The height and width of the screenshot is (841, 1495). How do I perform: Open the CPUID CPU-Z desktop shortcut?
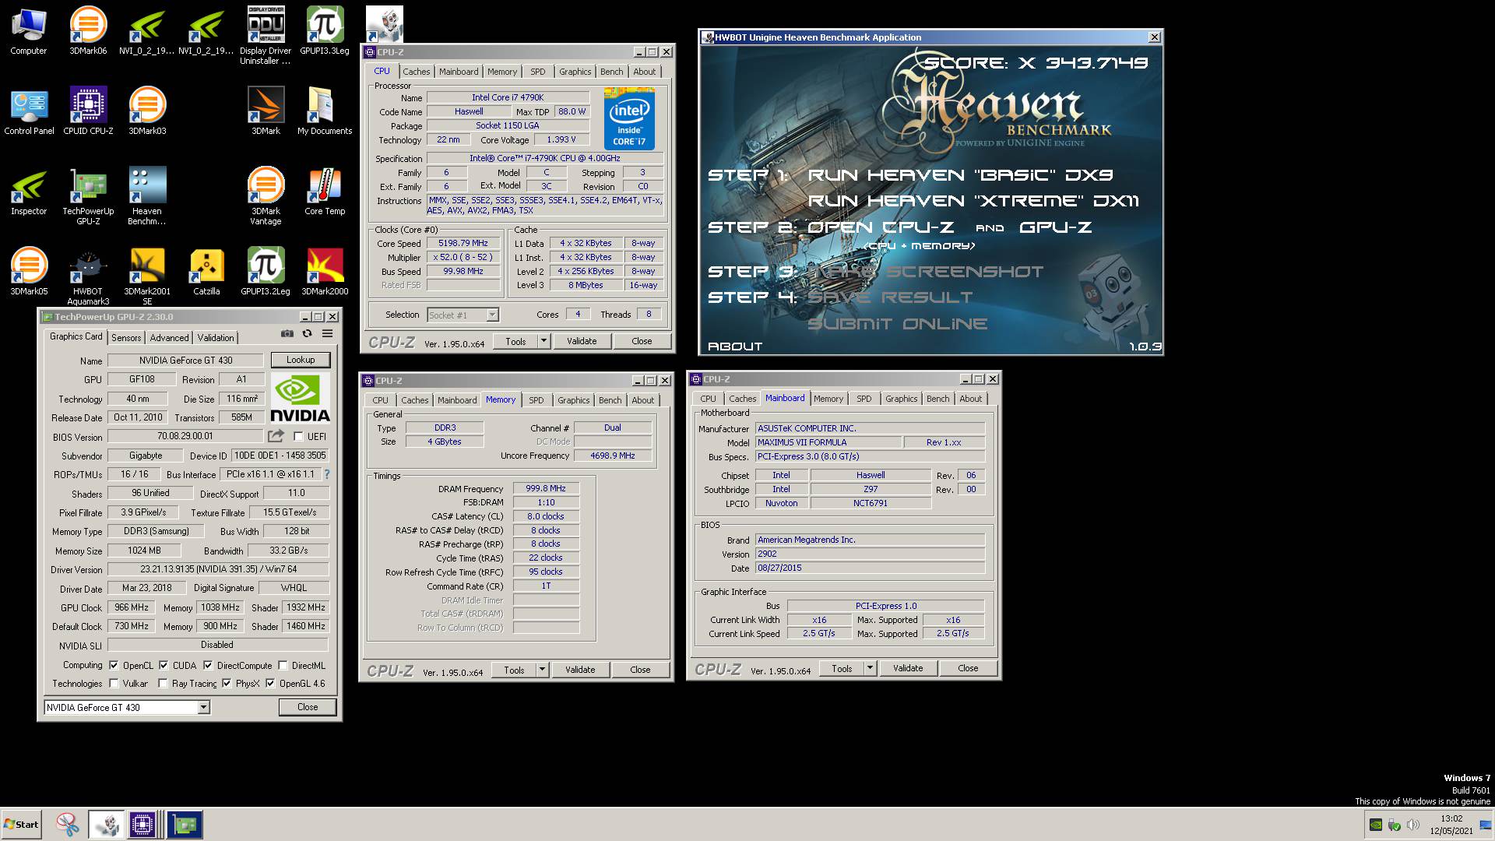pyautogui.click(x=88, y=111)
